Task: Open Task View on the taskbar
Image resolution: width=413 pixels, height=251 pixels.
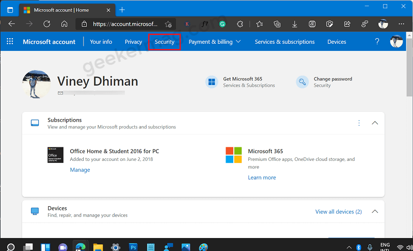Action: click(x=28, y=247)
